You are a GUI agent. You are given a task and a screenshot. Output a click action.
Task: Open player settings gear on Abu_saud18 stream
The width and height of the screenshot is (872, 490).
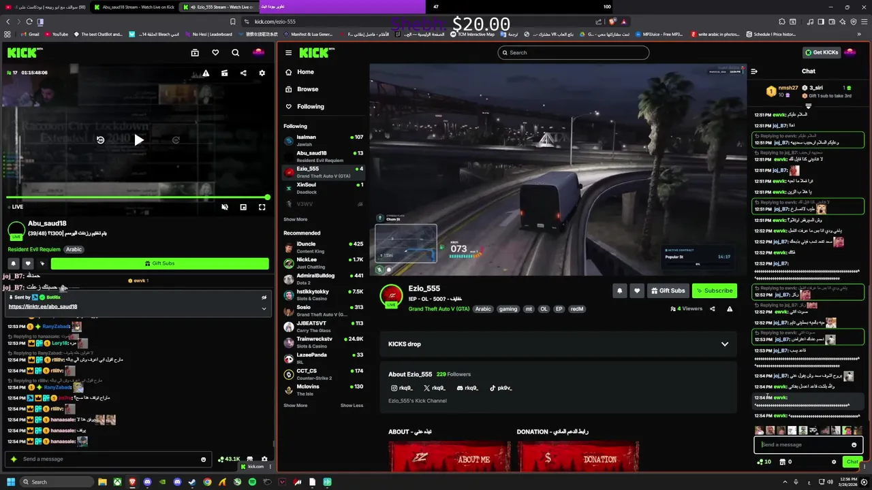(x=262, y=73)
